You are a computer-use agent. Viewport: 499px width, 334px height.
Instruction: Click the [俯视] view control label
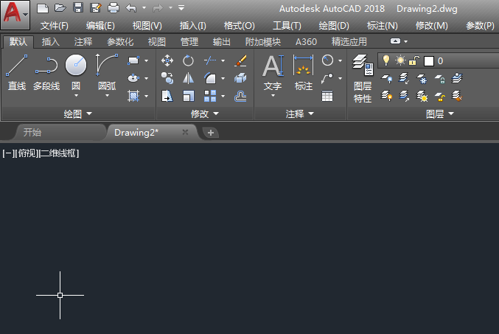click(x=27, y=153)
